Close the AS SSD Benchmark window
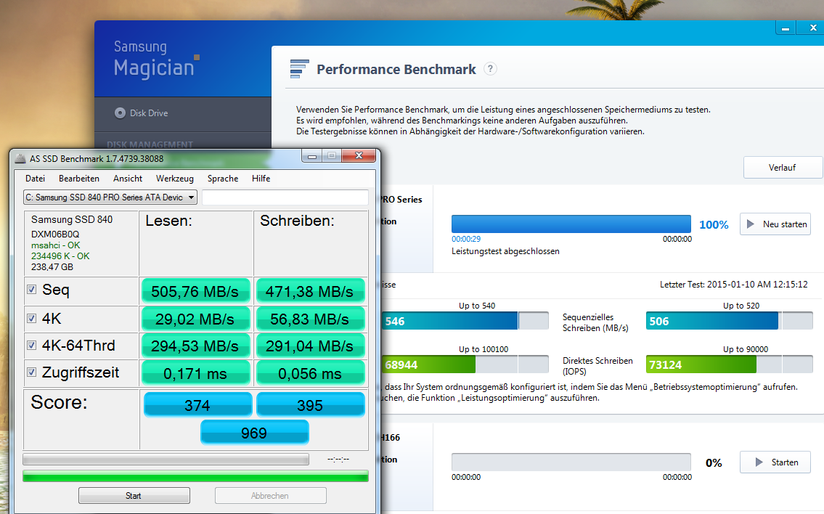This screenshot has height=514, width=824. [x=359, y=155]
